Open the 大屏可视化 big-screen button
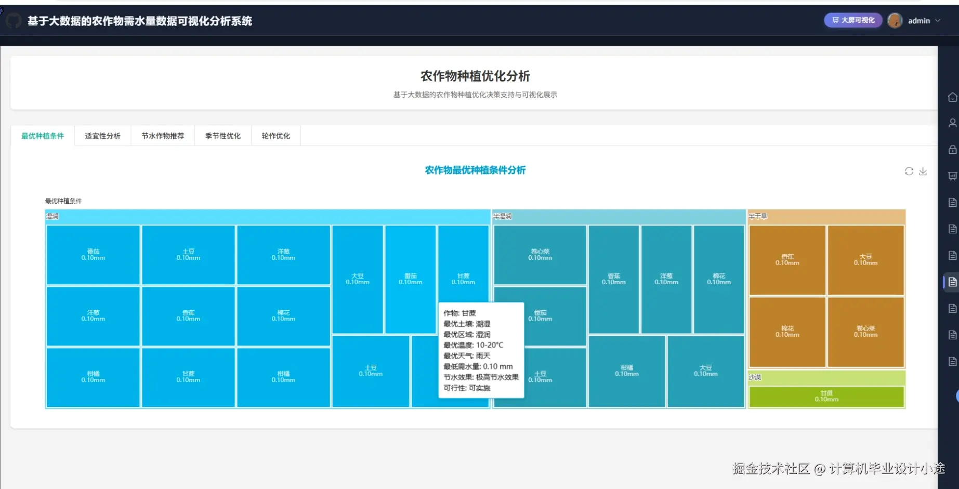Viewport: 959px width, 489px height. (853, 20)
